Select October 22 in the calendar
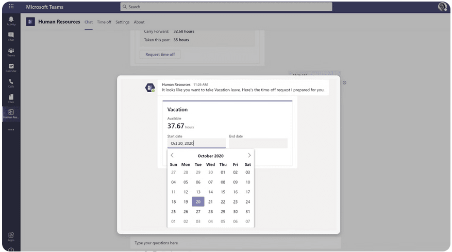Viewport: 452px width, 252px height. point(223,202)
